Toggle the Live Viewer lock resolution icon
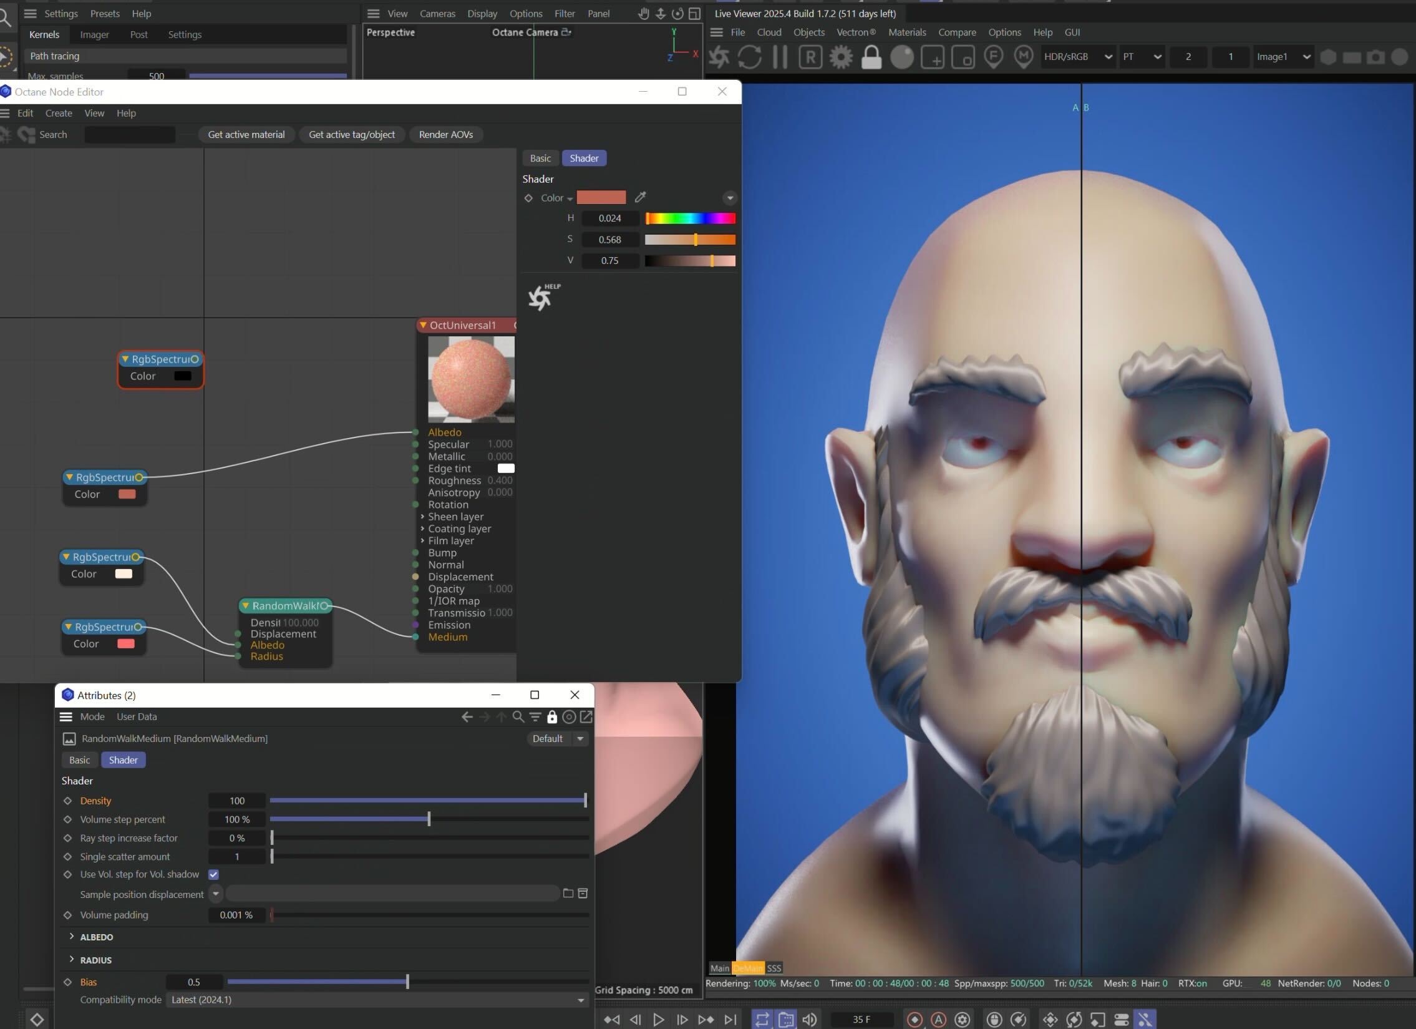 871,57
